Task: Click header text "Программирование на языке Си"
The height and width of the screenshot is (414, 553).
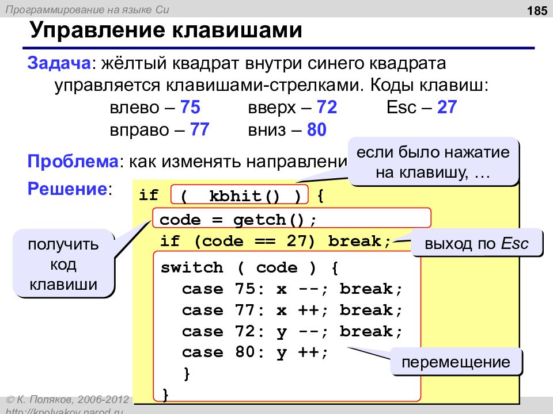Action: point(87,10)
